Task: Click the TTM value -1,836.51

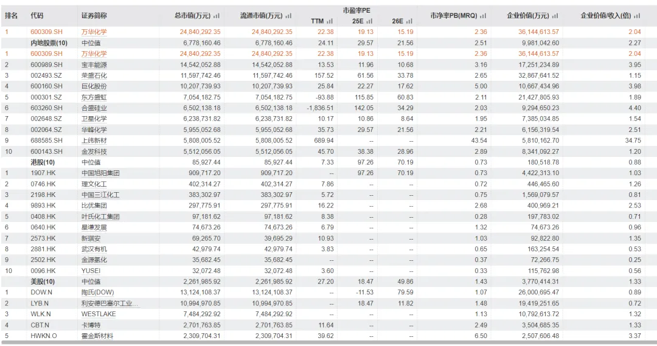Action: [x=320, y=108]
